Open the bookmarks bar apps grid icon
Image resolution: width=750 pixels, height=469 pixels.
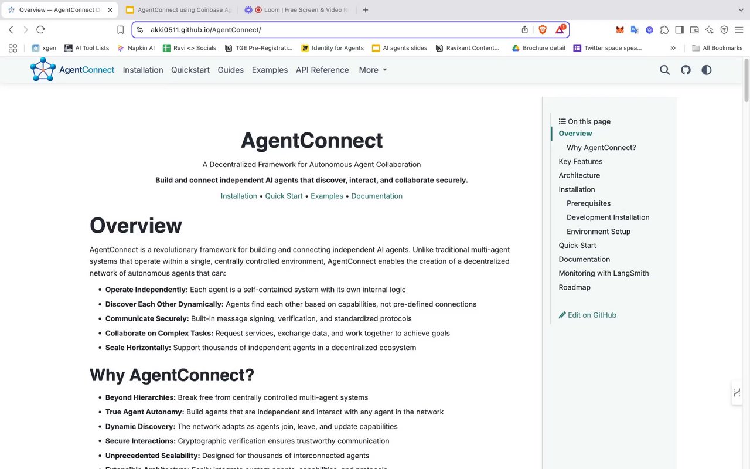[x=13, y=48]
